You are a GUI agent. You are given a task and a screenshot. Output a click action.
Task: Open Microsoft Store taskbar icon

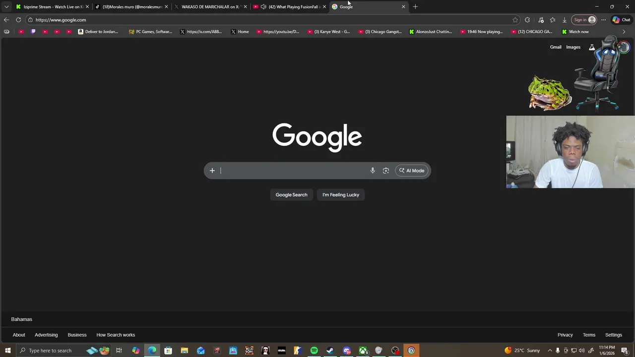pos(168,351)
